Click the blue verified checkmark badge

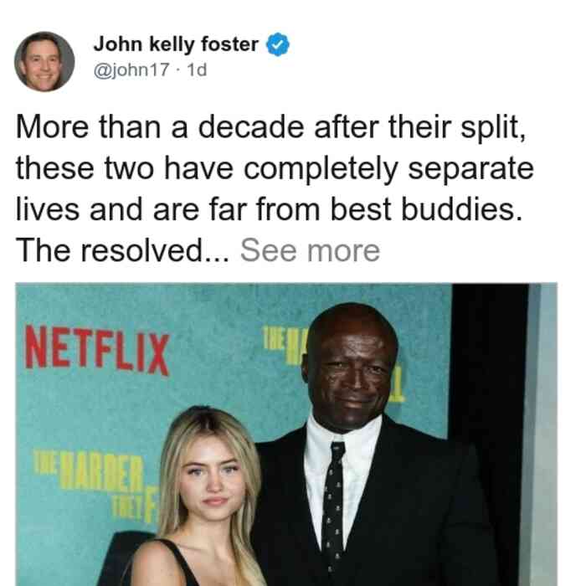278,44
